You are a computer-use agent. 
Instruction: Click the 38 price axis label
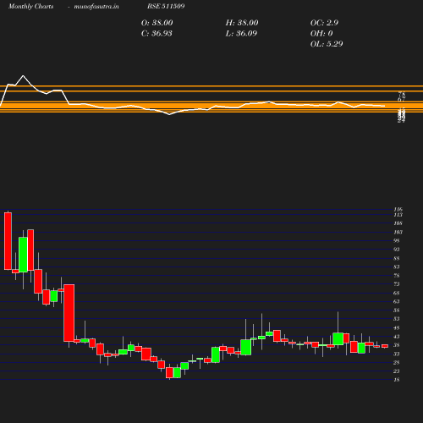tap(397, 345)
